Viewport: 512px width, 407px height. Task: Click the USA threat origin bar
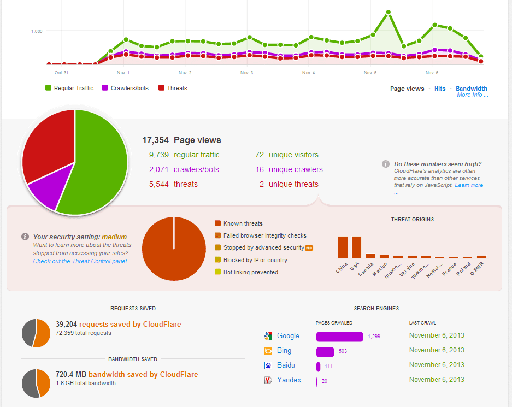(357, 247)
